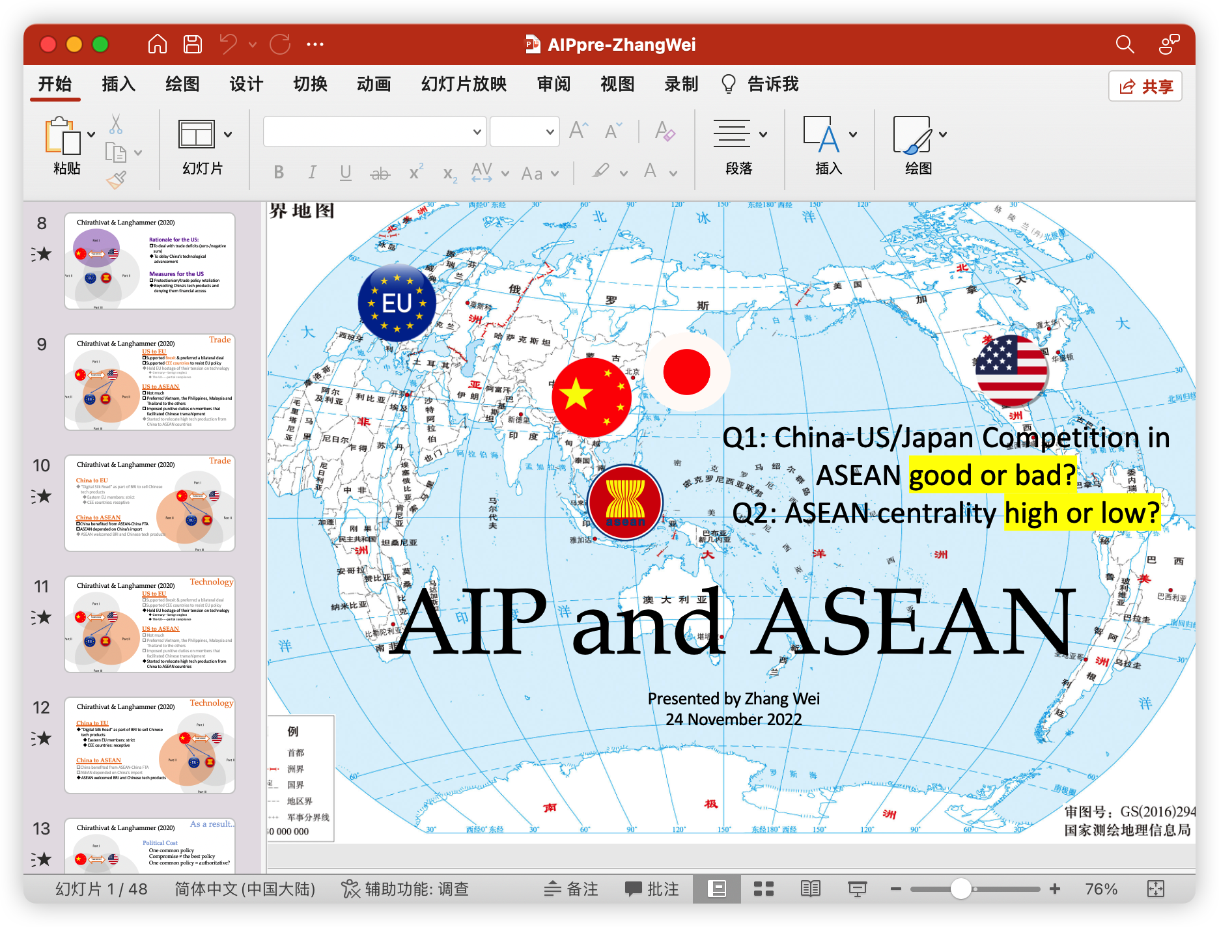Click the Undo arrow icon

tap(228, 44)
